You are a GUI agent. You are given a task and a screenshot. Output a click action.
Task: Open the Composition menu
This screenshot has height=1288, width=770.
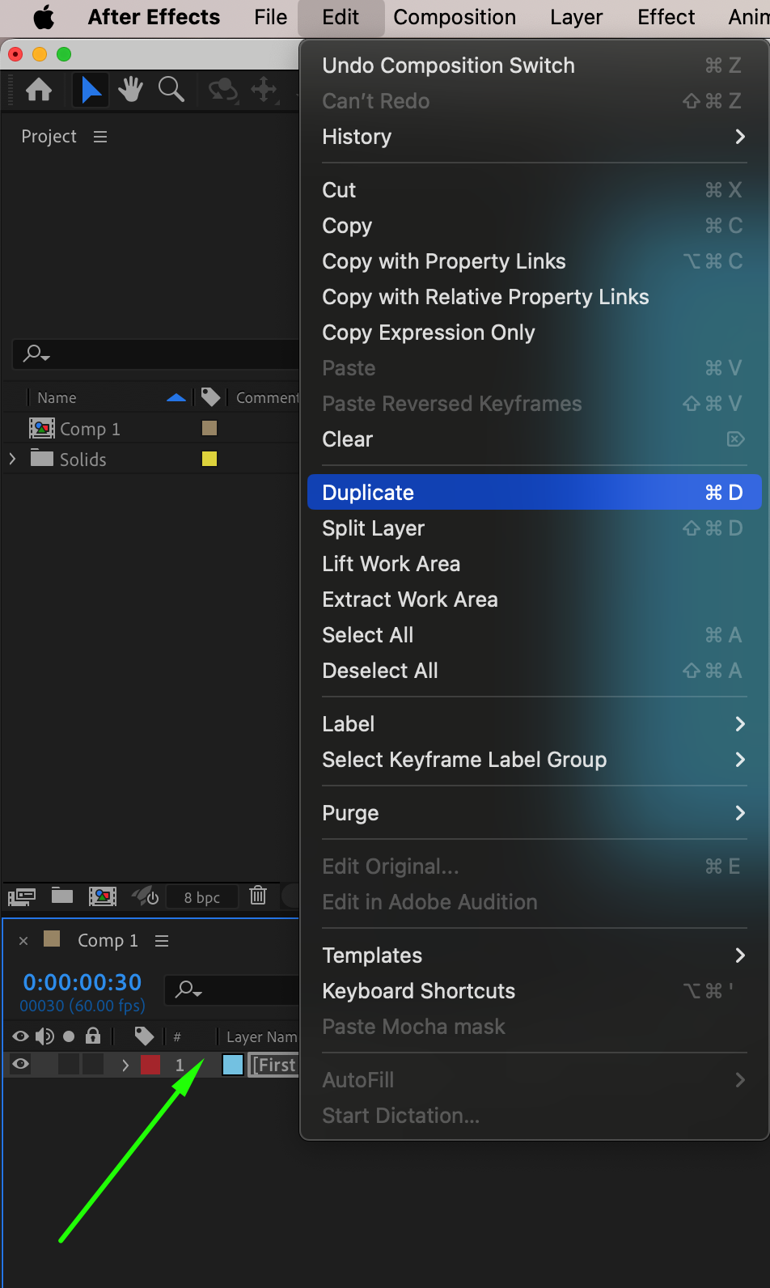pos(455,17)
